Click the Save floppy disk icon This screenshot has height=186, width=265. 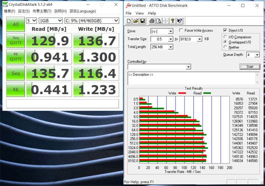click(142, 21)
